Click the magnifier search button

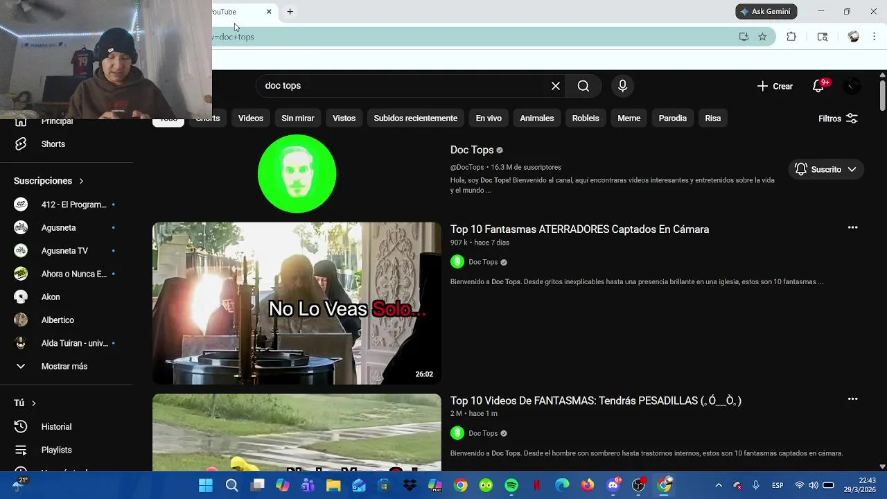pyautogui.click(x=583, y=86)
